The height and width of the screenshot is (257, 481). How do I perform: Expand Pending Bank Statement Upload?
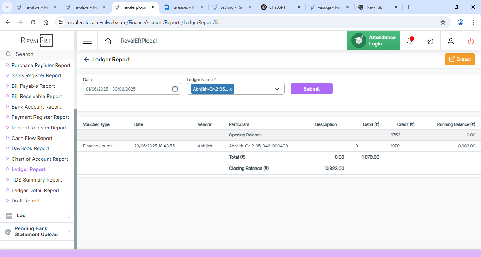37,232
